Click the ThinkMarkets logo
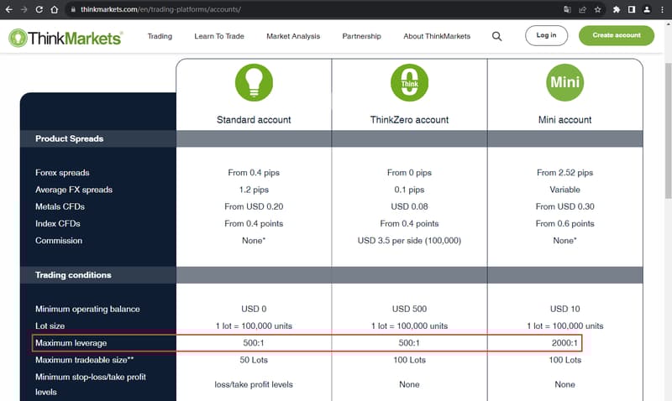The image size is (672, 401). pos(66,38)
